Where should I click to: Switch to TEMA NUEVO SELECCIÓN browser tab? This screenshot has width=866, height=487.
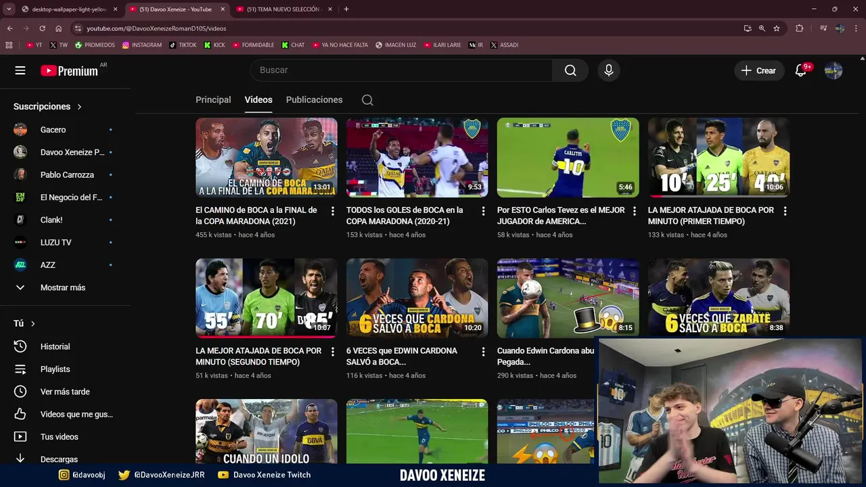coord(285,9)
